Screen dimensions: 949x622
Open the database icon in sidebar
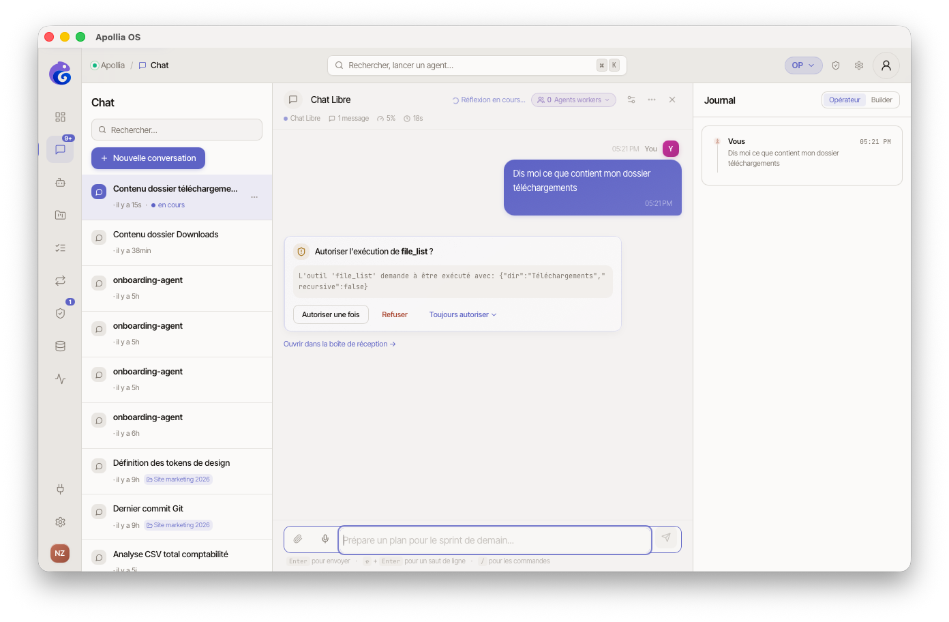[60, 346]
